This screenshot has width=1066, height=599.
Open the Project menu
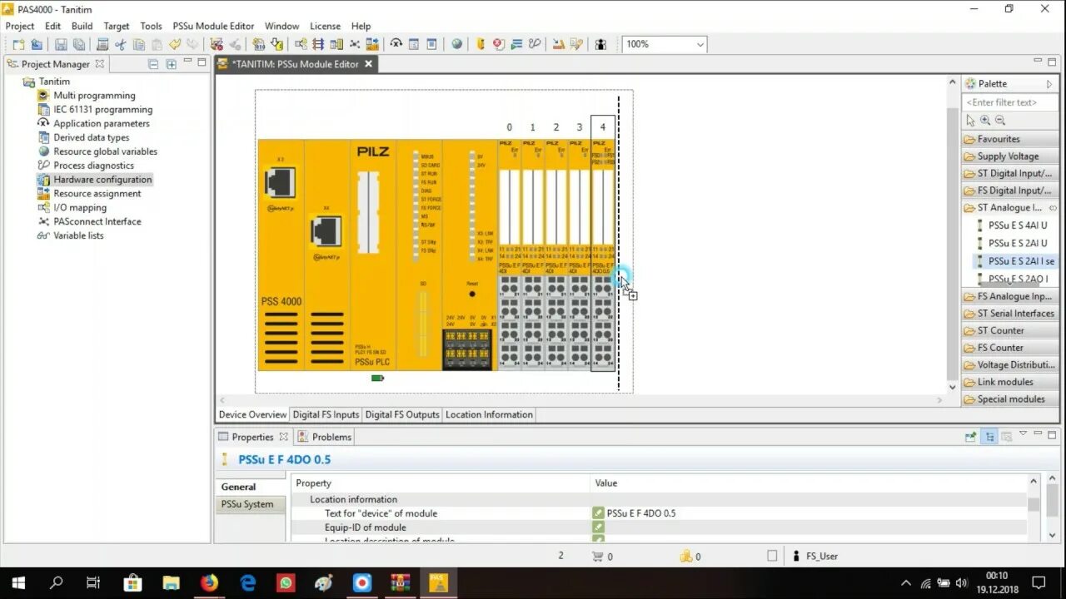[20, 26]
